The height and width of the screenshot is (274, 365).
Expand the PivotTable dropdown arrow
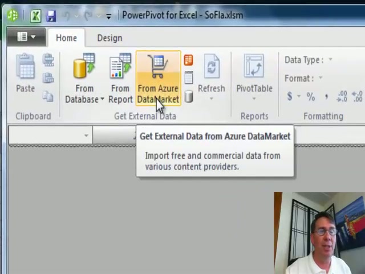pyautogui.click(x=254, y=99)
